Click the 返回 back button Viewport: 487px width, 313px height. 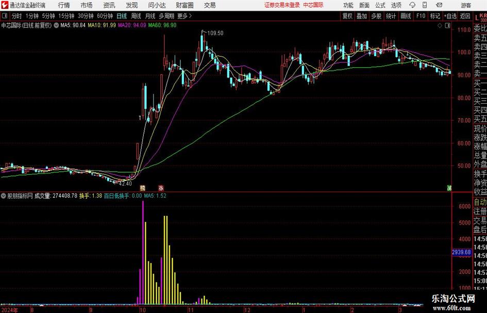(x=465, y=16)
